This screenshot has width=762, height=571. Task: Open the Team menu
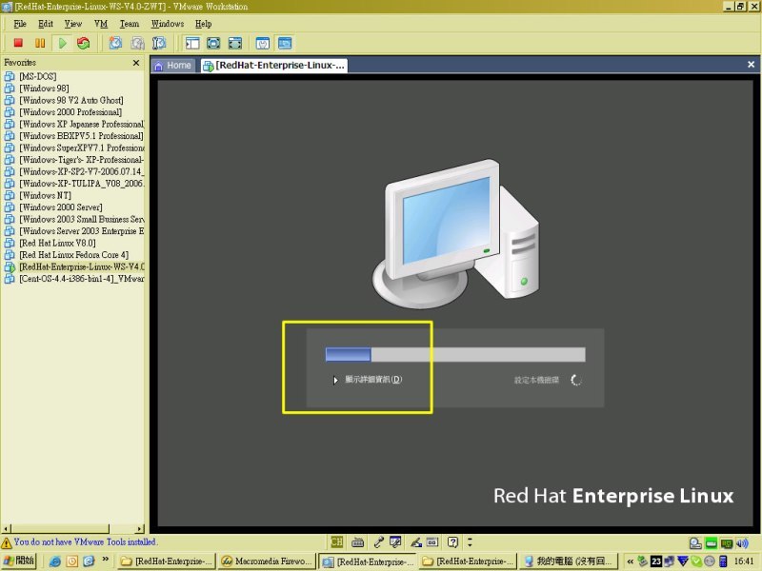coord(130,24)
